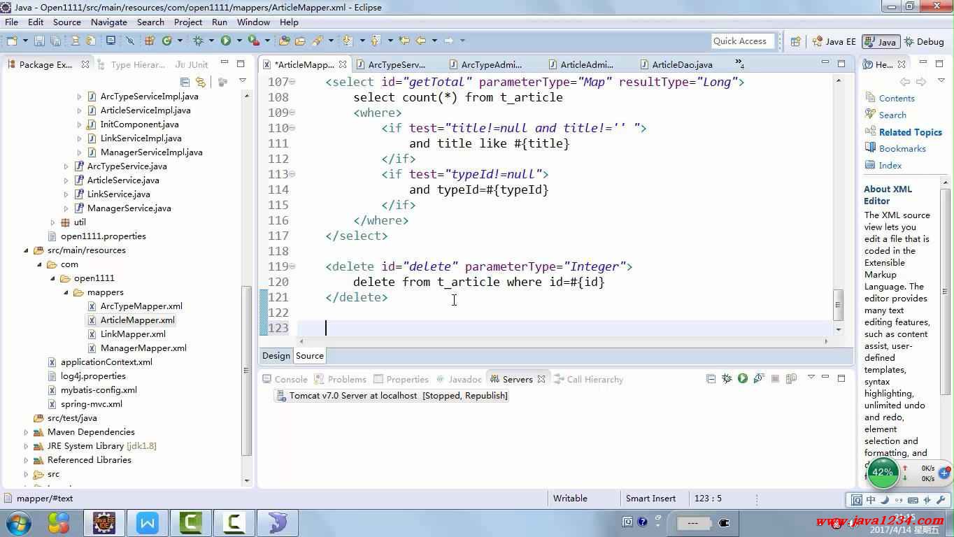Click the New Java Package toolbar icon
954x537 pixels.
(150, 41)
